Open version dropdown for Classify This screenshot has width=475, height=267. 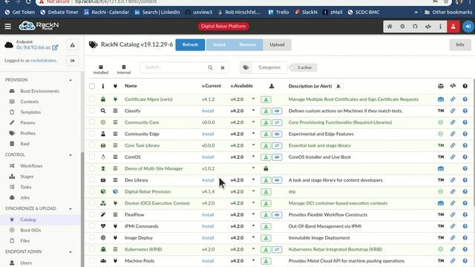[253, 111]
